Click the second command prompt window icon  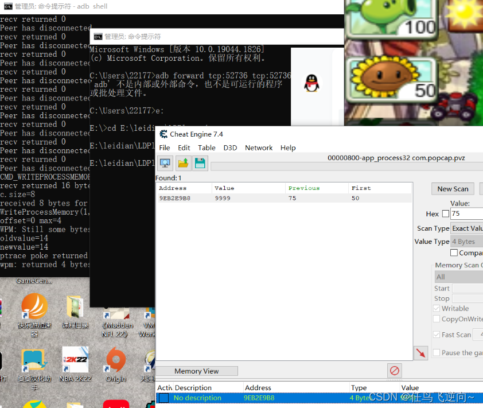tap(98, 37)
